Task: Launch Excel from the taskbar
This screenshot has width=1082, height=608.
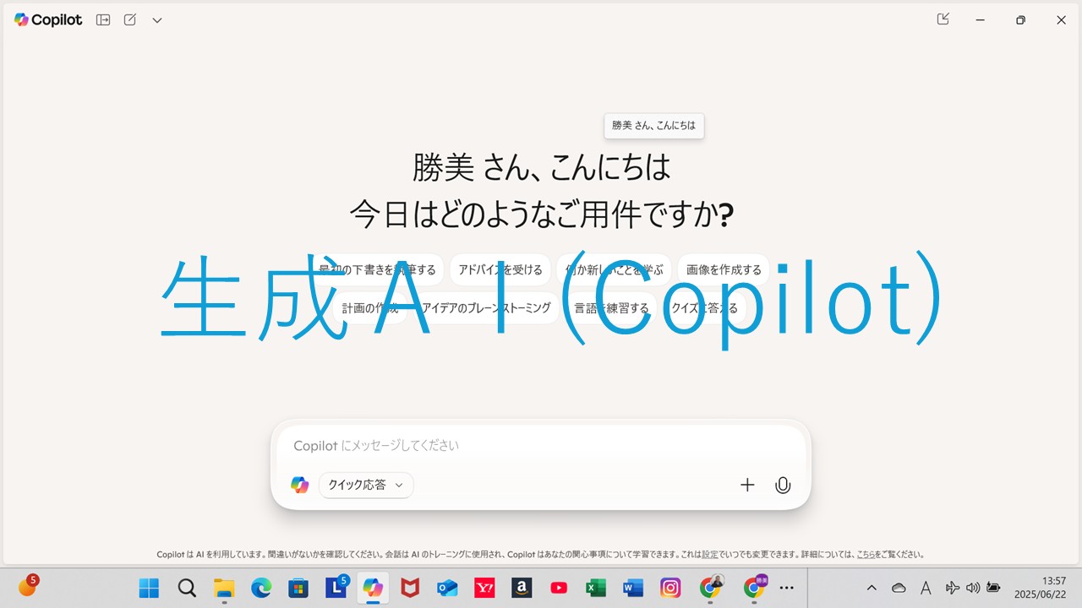Action: click(596, 588)
